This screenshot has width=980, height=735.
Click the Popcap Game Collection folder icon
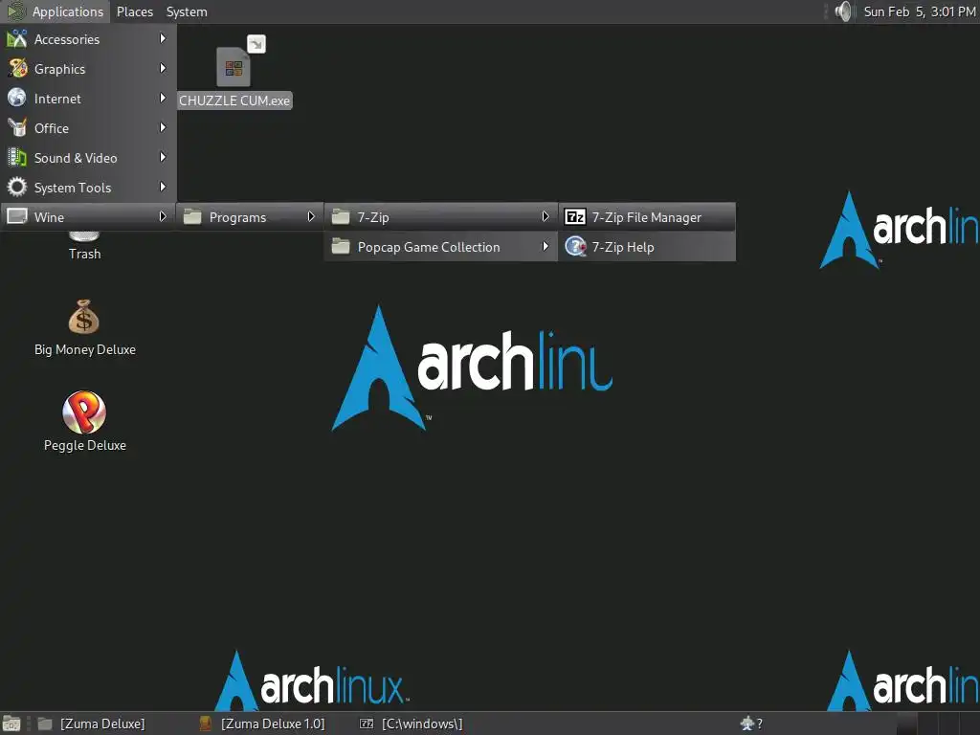(341, 246)
